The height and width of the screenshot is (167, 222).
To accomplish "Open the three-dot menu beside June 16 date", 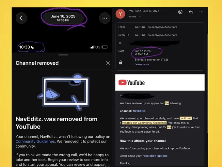I will click(105, 18).
